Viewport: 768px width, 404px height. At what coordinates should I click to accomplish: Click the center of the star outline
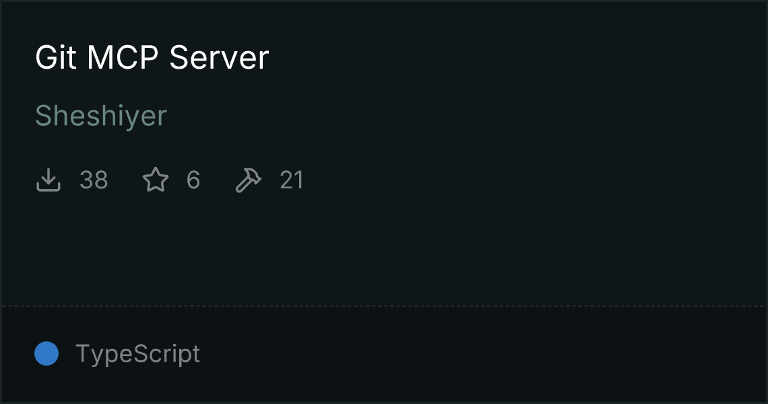156,180
